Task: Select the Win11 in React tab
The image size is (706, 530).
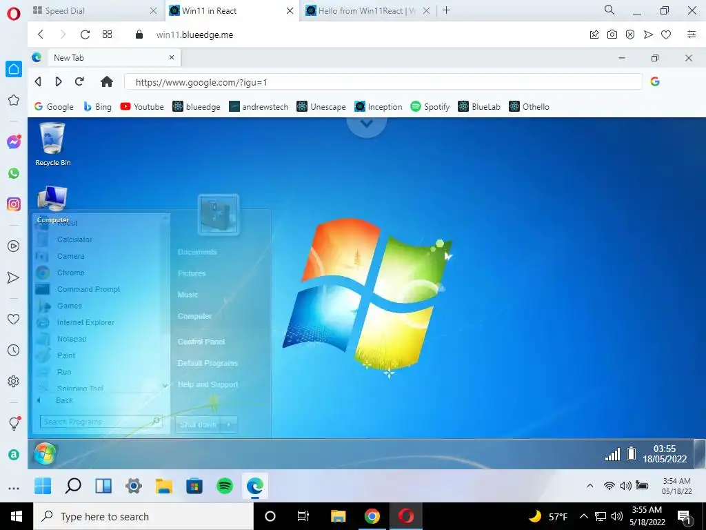Action: (232, 11)
